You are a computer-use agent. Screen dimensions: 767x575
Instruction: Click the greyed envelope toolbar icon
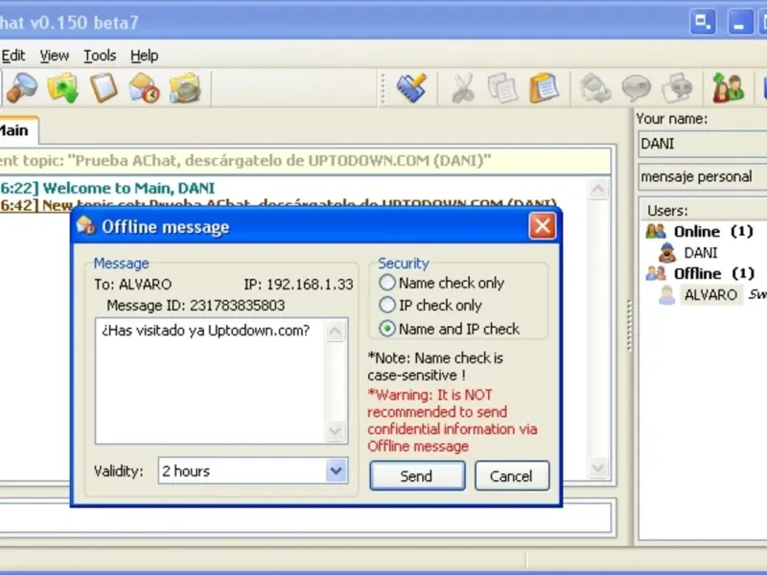click(x=594, y=88)
